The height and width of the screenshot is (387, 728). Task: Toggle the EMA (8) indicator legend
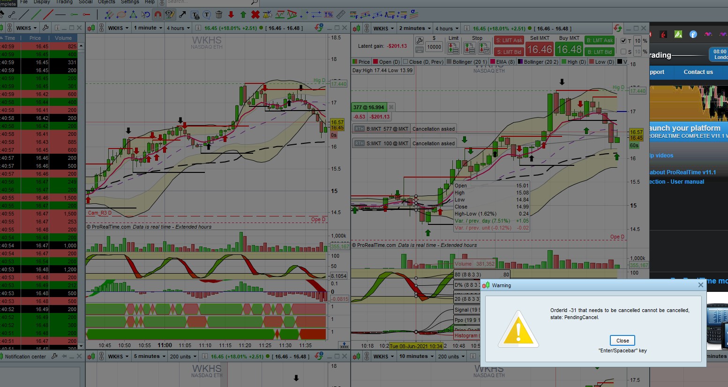point(503,62)
